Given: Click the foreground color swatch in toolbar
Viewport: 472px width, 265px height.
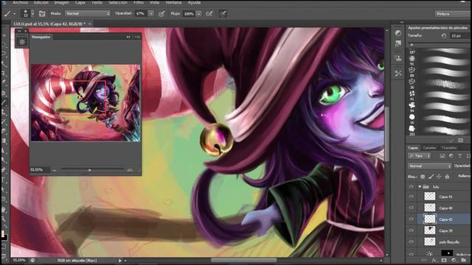Looking at the screenshot, I should point(2,234).
